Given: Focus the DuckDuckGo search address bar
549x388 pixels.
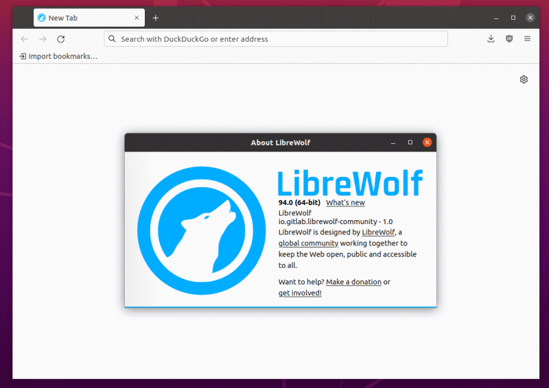Looking at the screenshot, I should (x=276, y=39).
